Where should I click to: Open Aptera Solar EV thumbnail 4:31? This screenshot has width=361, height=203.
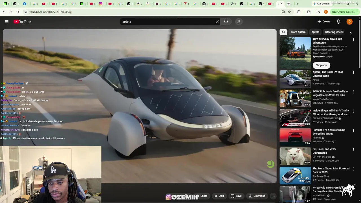(x=295, y=79)
